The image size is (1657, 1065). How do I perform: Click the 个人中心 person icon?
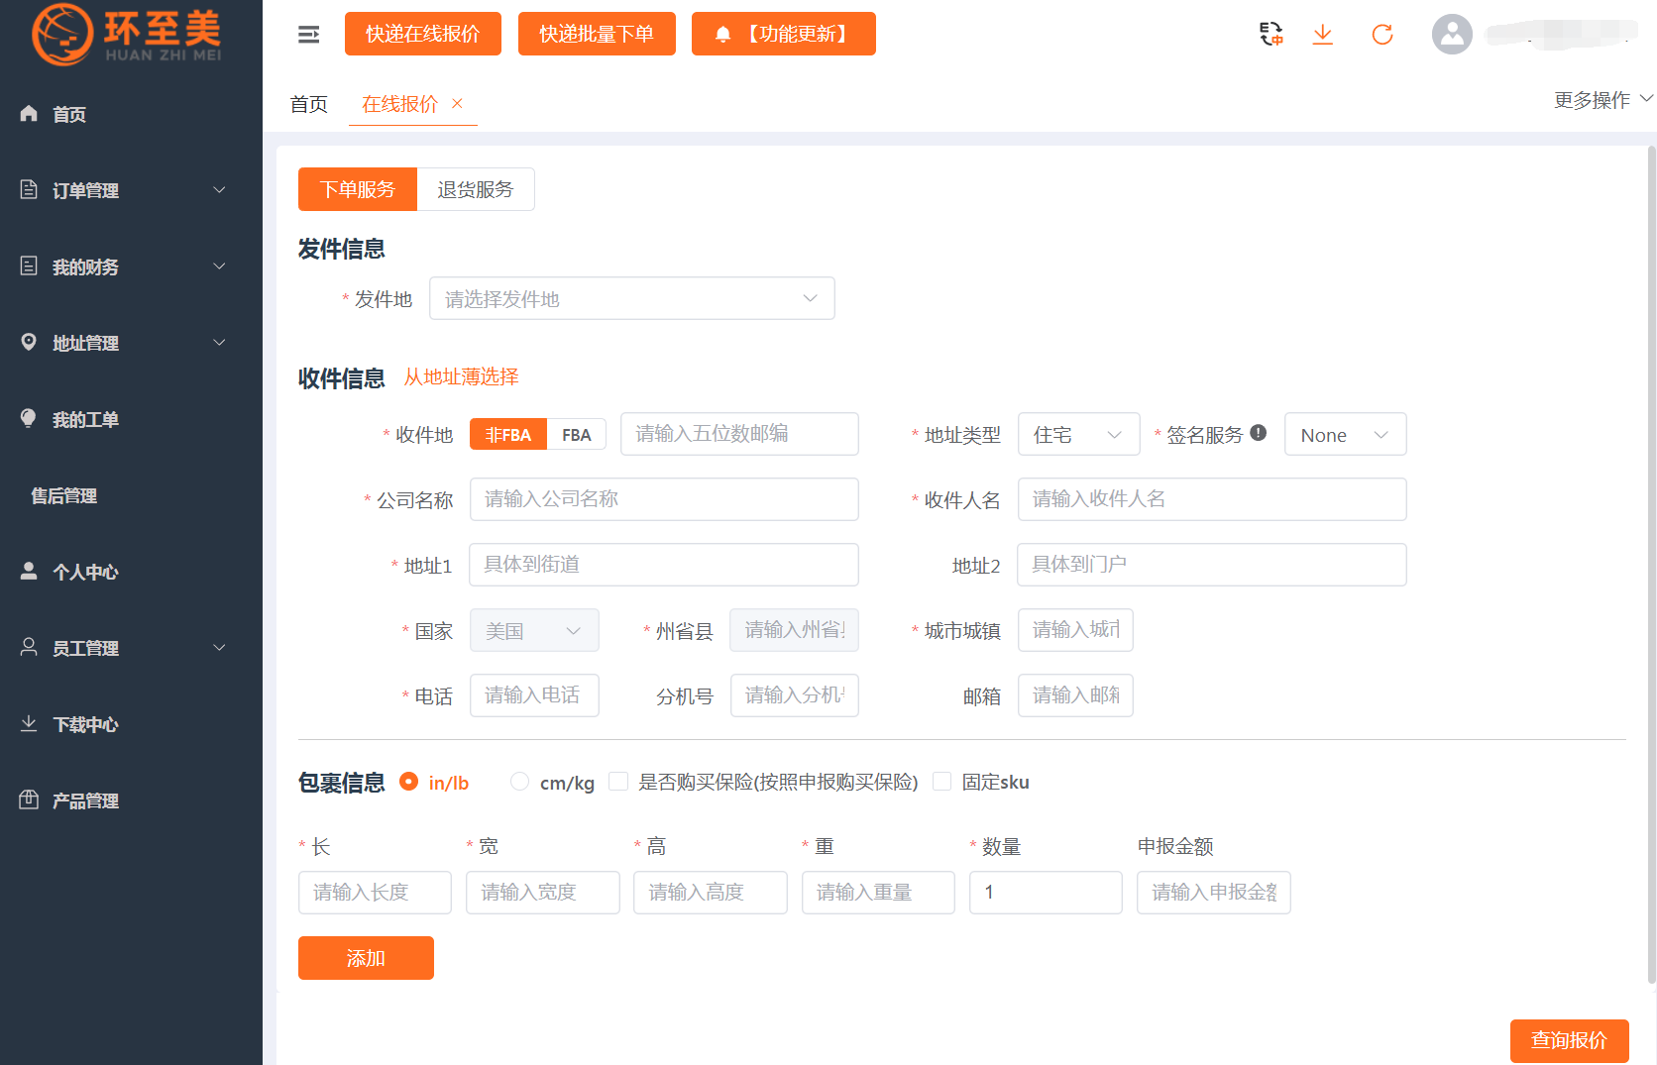point(29,572)
